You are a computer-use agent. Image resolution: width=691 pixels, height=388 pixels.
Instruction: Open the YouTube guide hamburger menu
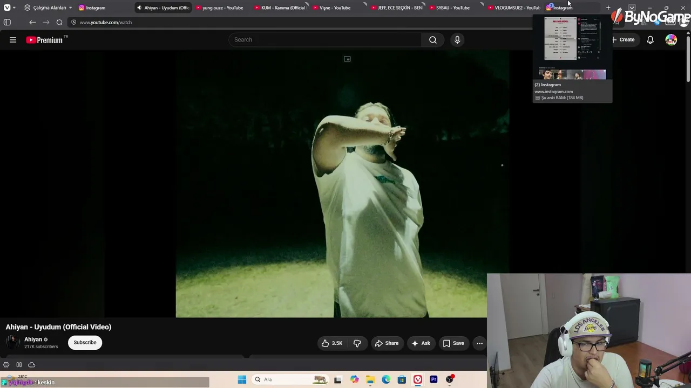click(13, 40)
